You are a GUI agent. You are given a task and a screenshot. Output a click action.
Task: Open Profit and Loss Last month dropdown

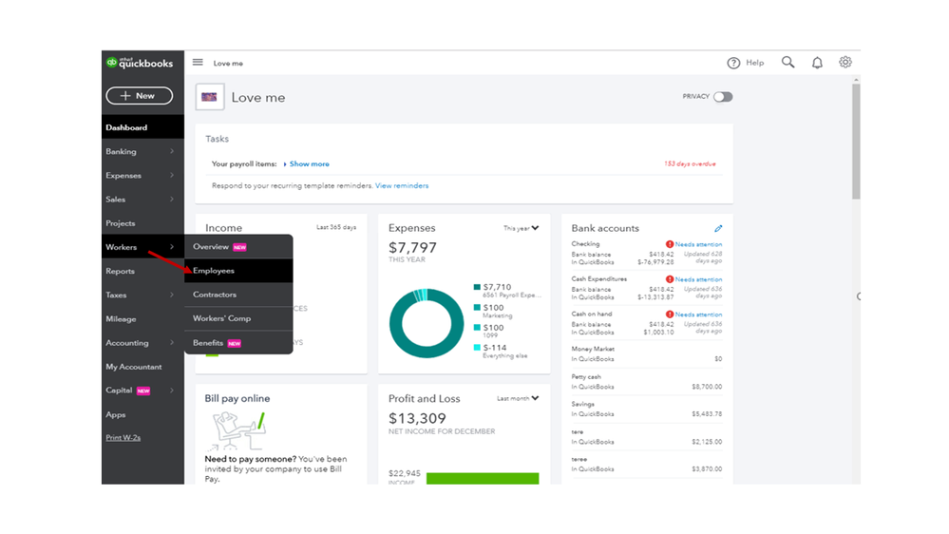518,398
